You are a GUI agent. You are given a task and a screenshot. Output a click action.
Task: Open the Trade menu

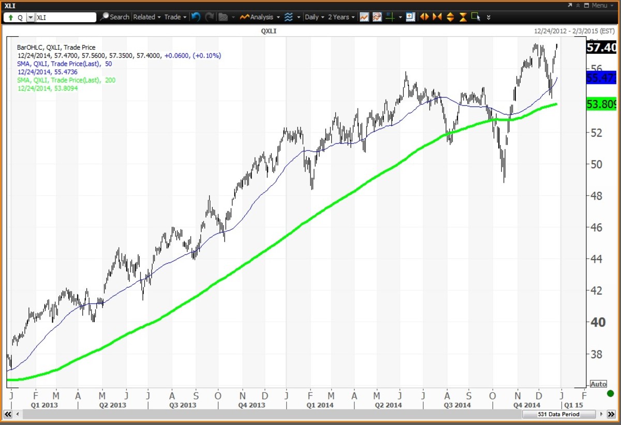[175, 17]
